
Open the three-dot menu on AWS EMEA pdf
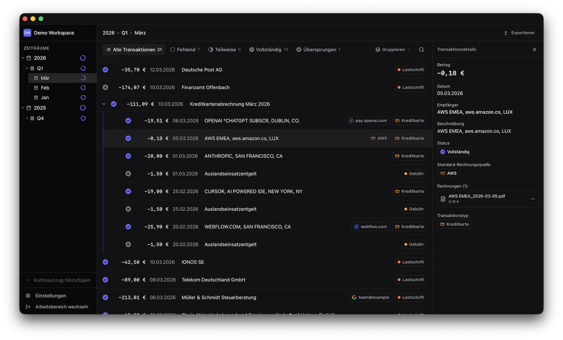[x=533, y=199]
